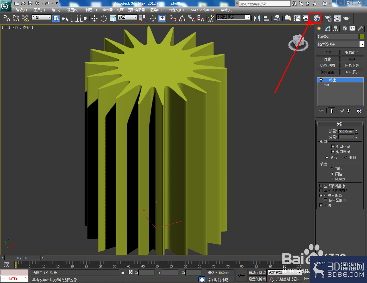Toggle Percent Snap
The width and height of the screenshot is (367, 283).
[x=192, y=18]
